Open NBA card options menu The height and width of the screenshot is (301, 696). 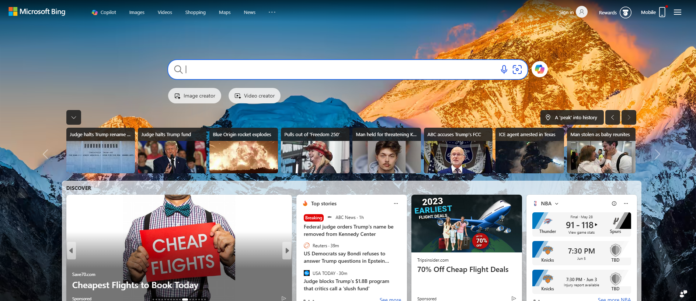[x=626, y=203]
